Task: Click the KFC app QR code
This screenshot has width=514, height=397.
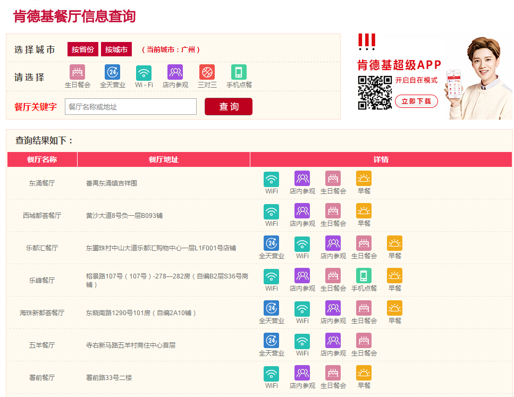Action: [x=375, y=93]
